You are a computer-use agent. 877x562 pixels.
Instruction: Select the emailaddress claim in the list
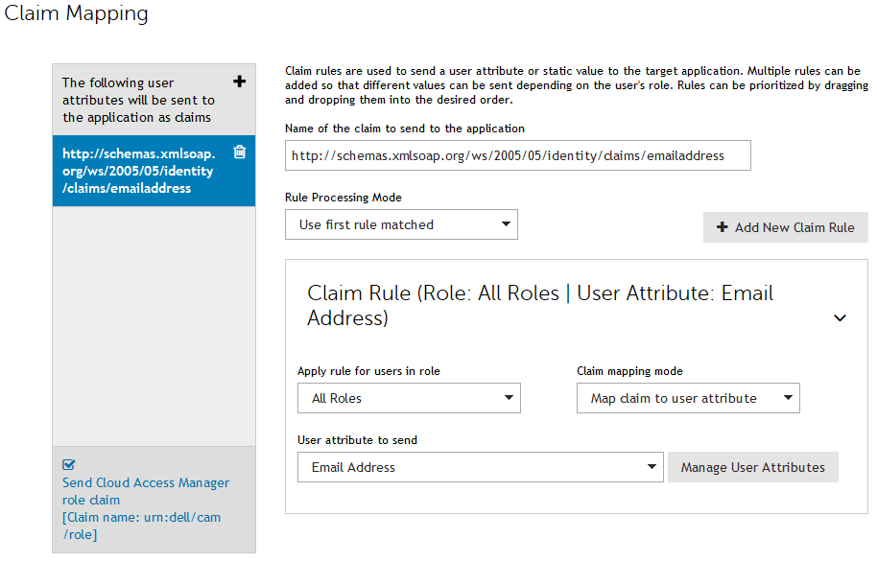[x=139, y=171]
